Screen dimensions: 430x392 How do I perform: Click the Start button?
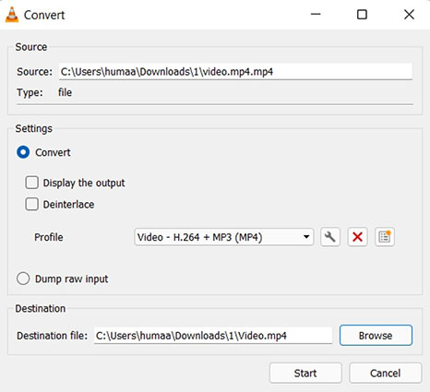305,373
